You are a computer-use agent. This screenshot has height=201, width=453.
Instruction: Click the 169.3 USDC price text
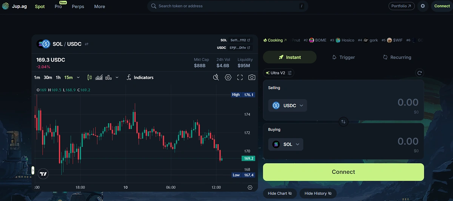point(51,60)
